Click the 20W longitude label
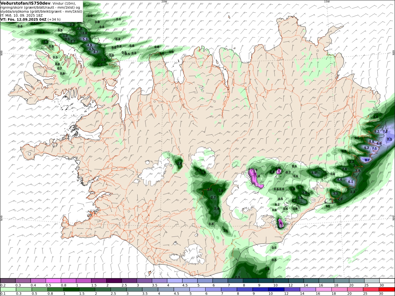The height and width of the screenshot is (296, 395). [164, 1]
